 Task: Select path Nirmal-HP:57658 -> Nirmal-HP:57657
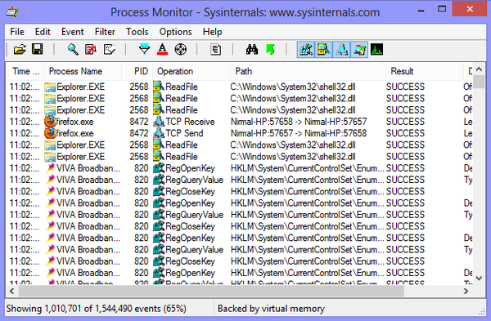[299, 122]
